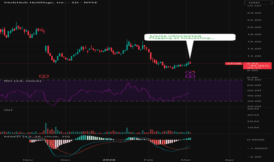This screenshot has width=274, height=162.
Task: Click the Dec label on the time axis
Action: pos(66,160)
